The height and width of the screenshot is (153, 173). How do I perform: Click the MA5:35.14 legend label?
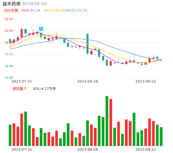pyautogui.click(x=31, y=11)
